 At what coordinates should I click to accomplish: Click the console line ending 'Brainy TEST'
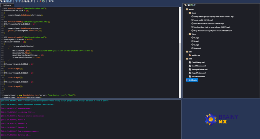tap(18, 112)
